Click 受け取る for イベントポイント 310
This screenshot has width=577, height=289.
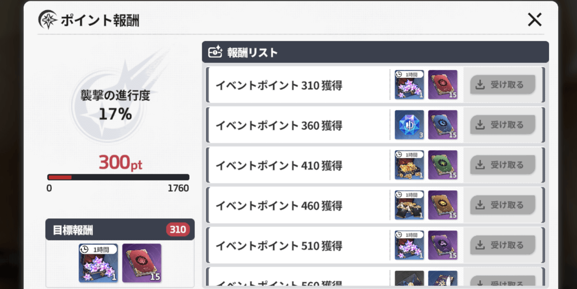(x=503, y=85)
